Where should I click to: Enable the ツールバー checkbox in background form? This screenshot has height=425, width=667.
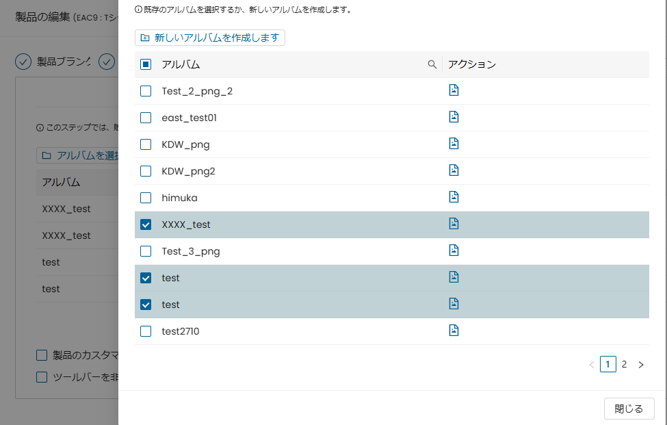pyautogui.click(x=42, y=376)
